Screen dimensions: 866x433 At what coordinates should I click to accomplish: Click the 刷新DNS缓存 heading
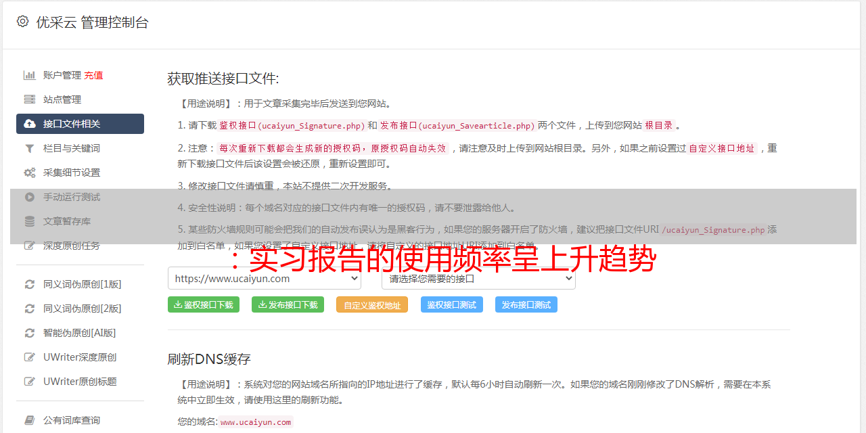click(209, 359)
